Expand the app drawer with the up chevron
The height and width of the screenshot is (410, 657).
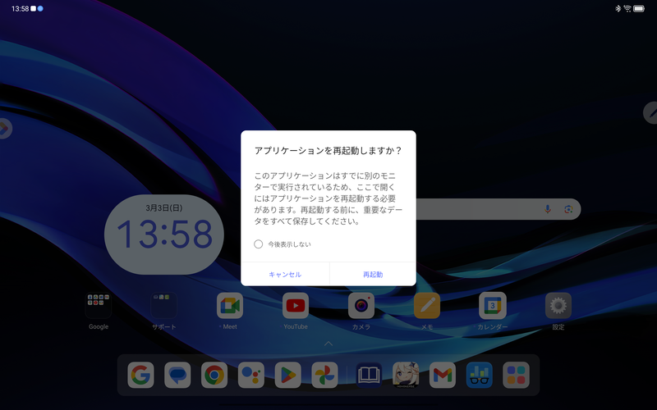[x=328, y=344]
